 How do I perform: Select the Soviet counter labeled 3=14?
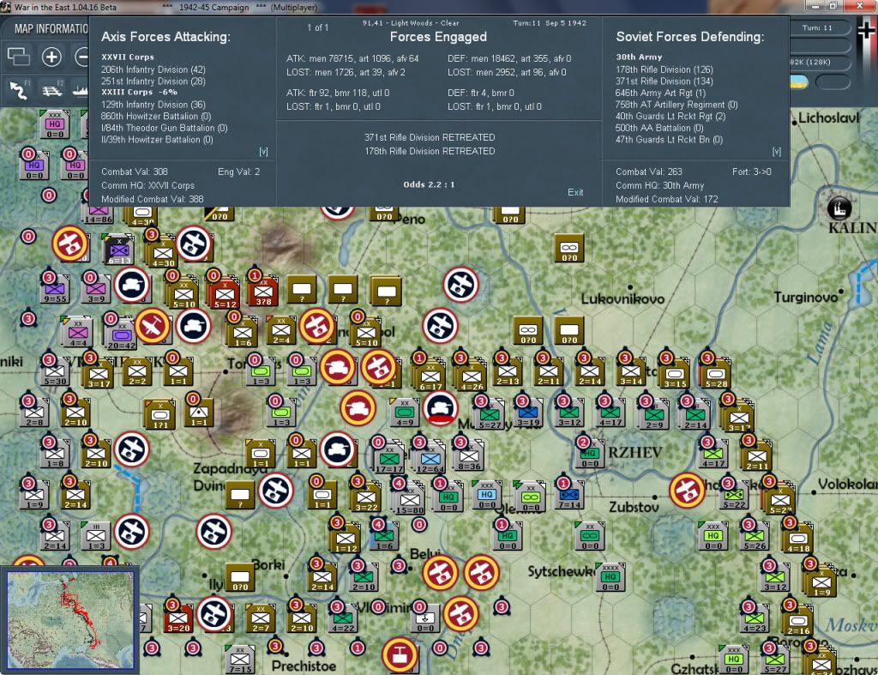[x=631, y=371]
